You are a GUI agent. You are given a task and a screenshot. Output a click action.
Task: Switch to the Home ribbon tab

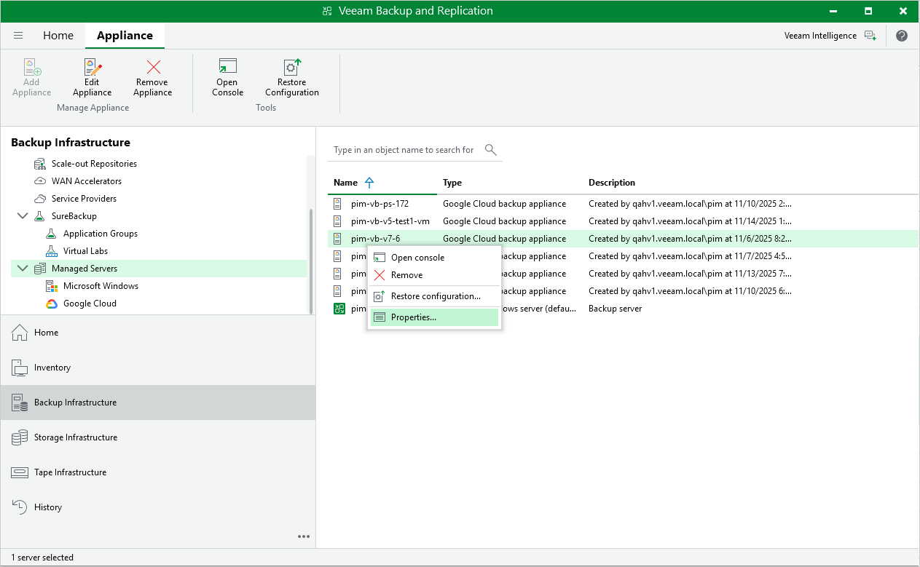pyautogui.click(x=58, y=36)
